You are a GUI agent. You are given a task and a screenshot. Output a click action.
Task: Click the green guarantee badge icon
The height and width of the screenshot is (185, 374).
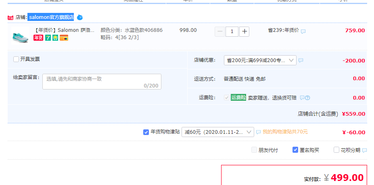click(55, 37)
